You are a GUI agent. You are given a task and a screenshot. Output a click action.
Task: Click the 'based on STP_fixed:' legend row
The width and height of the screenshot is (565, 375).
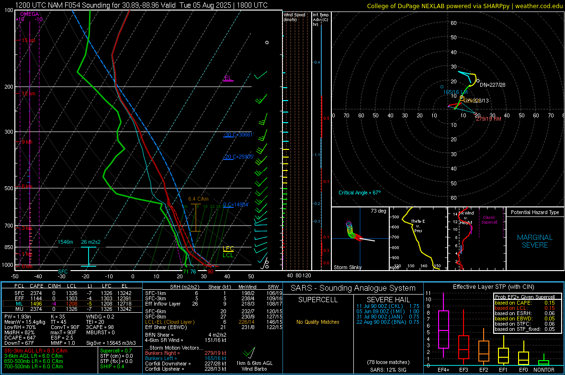(x=525, y=329)
